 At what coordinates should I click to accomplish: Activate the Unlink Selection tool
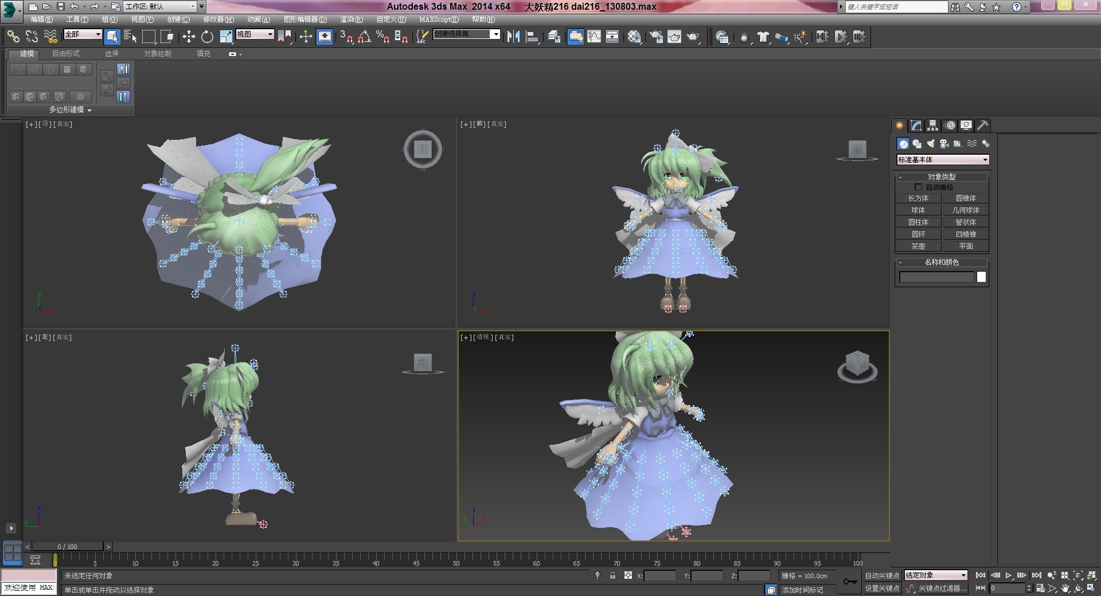click(x=32, y=37)
